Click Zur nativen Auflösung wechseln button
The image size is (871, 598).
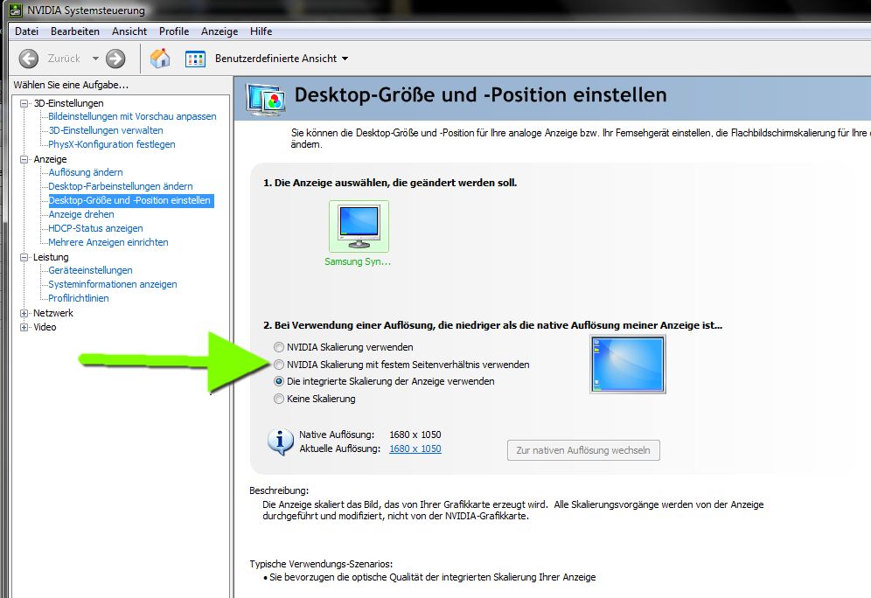583,450
